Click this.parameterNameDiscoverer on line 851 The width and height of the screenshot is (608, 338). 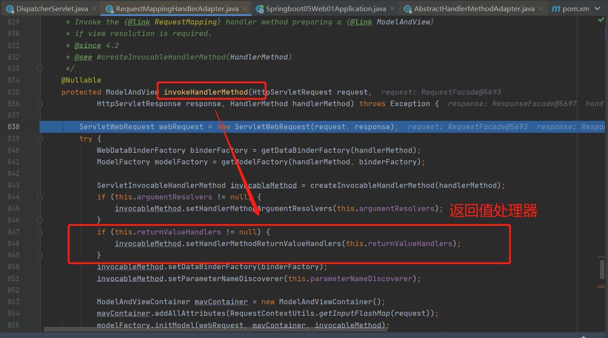click(350, 278)
